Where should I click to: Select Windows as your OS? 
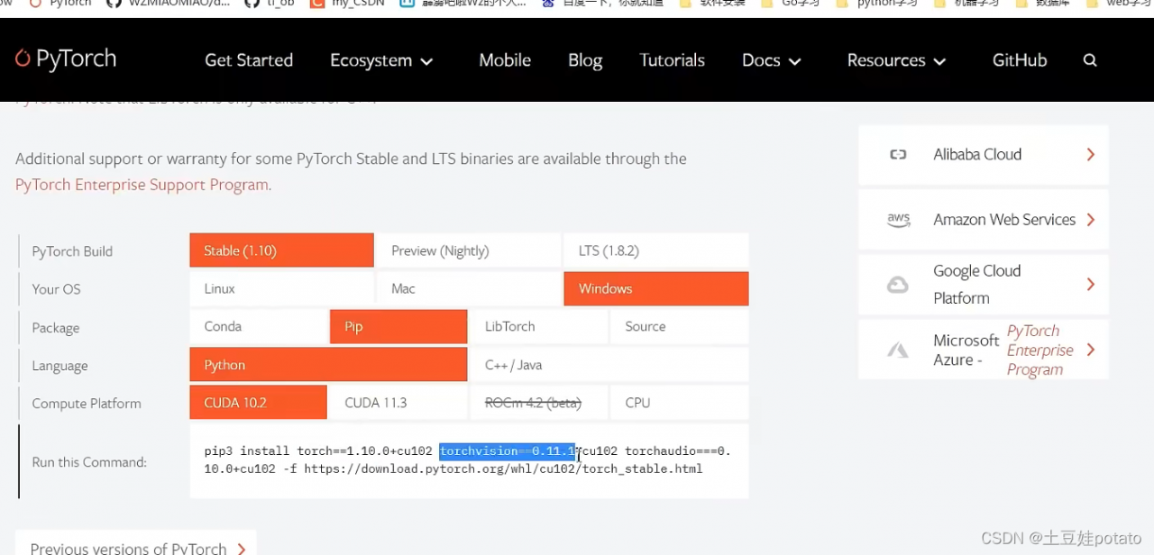[x=656, y=288]
